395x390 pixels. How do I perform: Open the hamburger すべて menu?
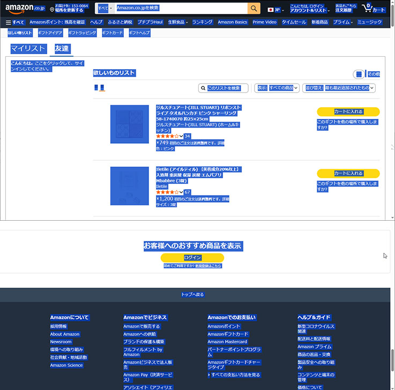pos(15,22)
